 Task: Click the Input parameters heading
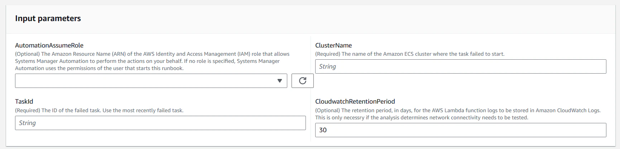48,19
